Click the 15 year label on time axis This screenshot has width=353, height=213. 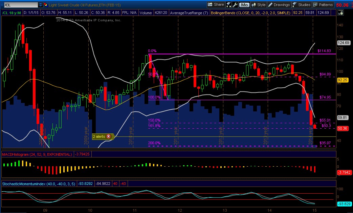(314, 210)
